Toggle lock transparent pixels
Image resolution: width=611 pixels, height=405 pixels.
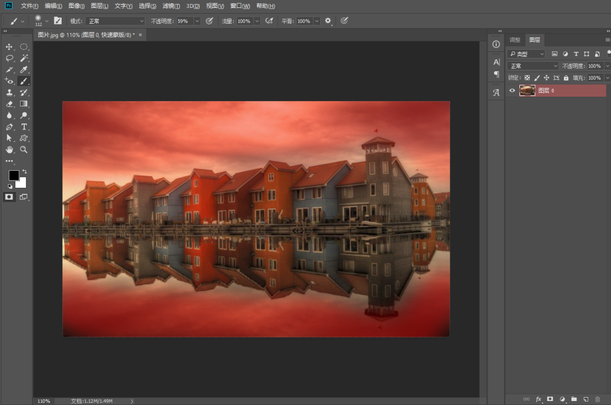[x=527, y=78]
